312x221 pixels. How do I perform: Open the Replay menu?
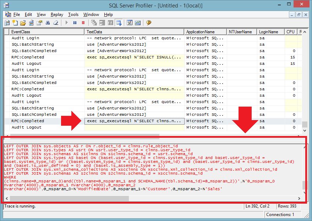pyautogui.click(x=57, y=15)
